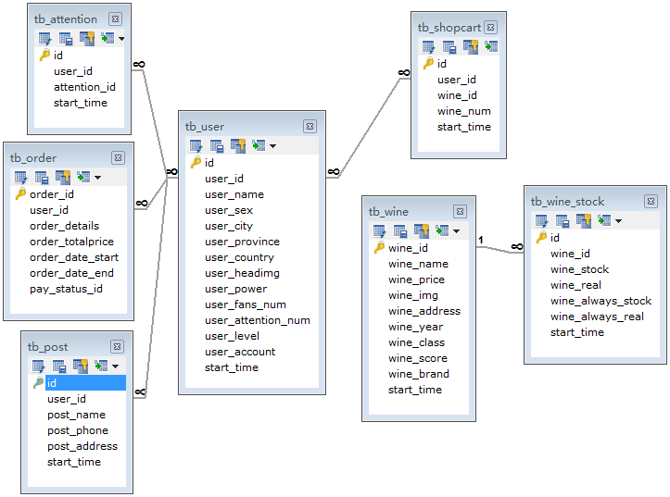This screenshot has height=497, width=670.
Task: Close the tb_post table box
Action: [x=117, y=347]
